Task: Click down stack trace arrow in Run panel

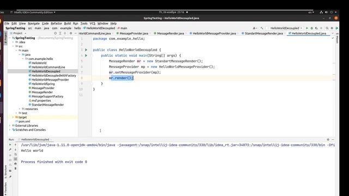Action: [15, 149]
